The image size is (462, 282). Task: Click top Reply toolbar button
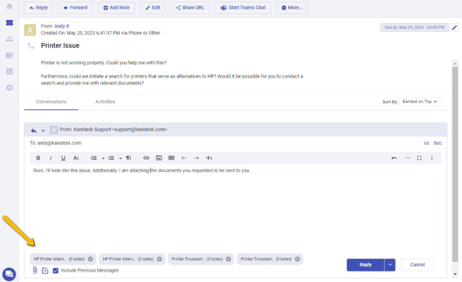(x=39, y=8)
